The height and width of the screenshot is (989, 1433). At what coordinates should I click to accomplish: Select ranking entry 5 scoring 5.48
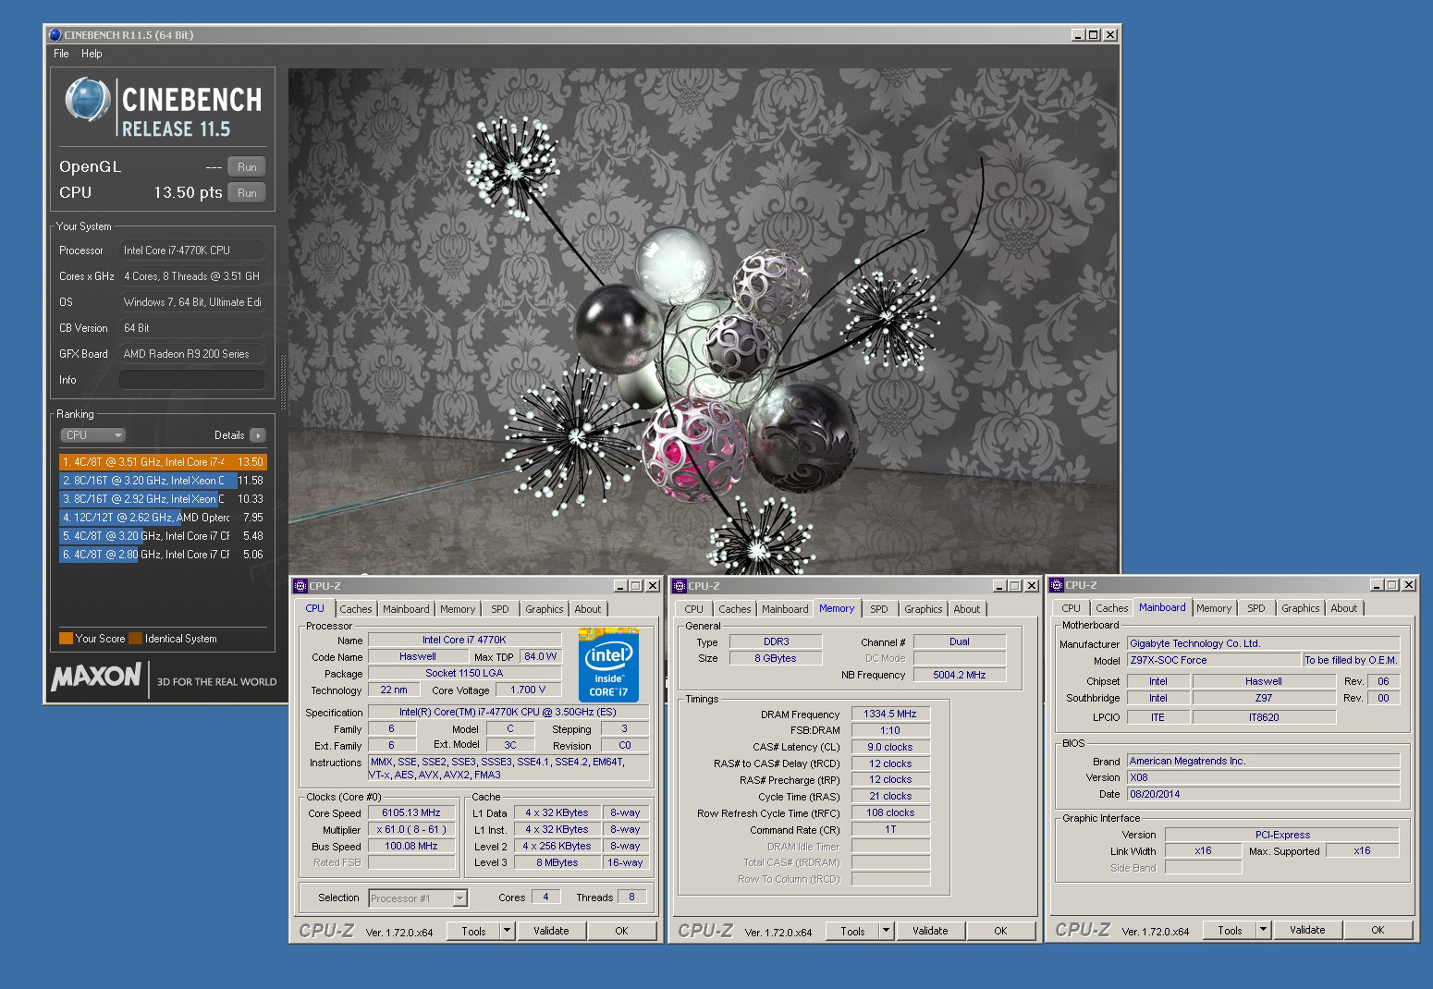[163, 536]
